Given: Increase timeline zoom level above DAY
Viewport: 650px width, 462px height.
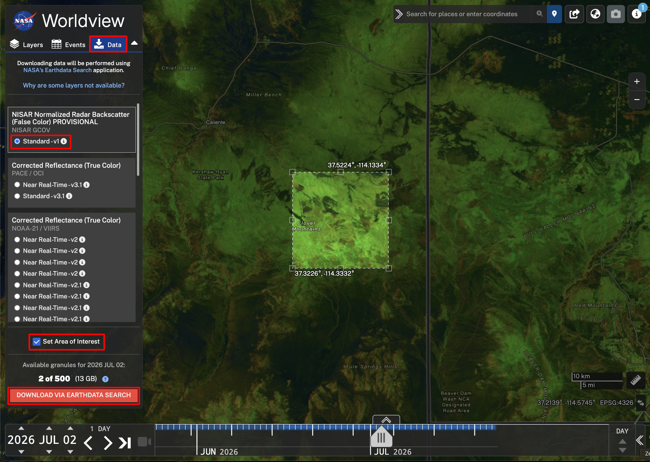Looking at the screenshot, I should (623, 442).
